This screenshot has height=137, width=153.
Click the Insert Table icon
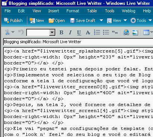pyautogui.click(x=146, y=32)
